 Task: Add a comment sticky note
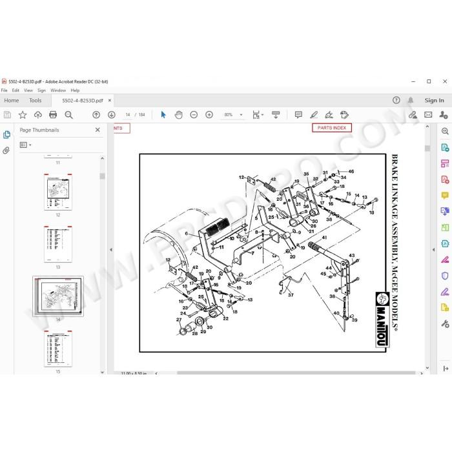pyautogui.click(x=298, y=115)
